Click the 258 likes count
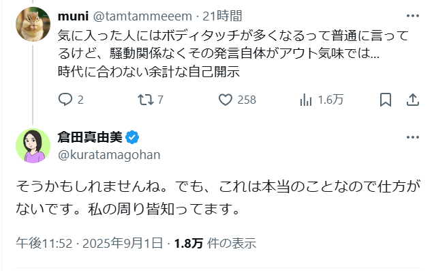Viewport: 432px width, 271px height. point(247,100)
